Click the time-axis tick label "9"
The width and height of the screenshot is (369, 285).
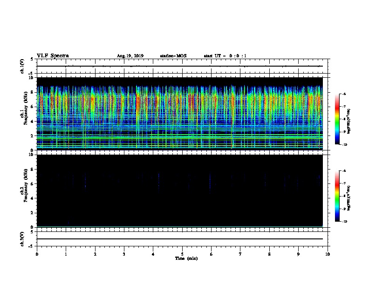tap(298, 254)
